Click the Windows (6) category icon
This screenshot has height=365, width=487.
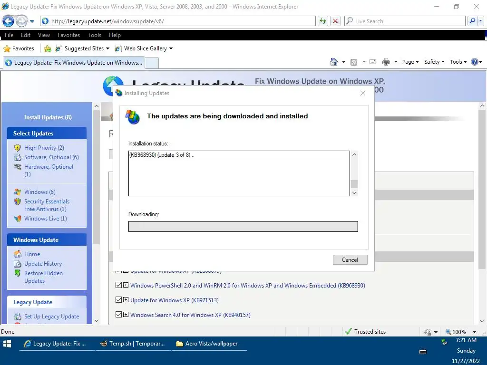[x=18, y=192]
